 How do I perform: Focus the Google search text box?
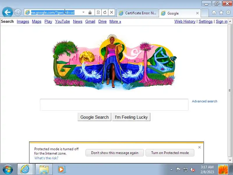pos(114,105)
